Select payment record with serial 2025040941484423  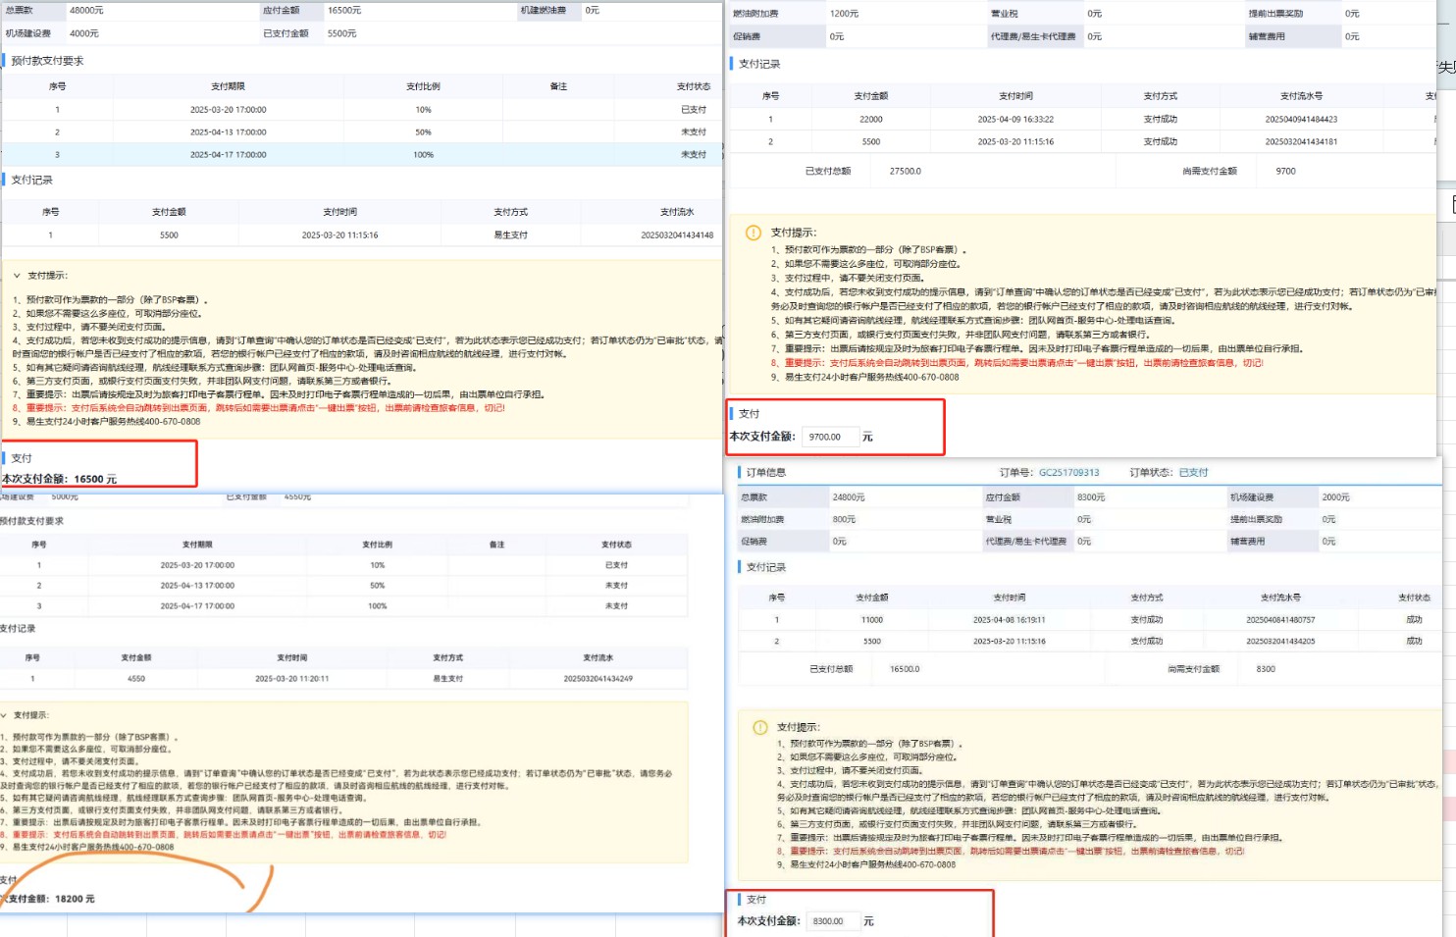pyautogui.click(x=1301, y=120)
